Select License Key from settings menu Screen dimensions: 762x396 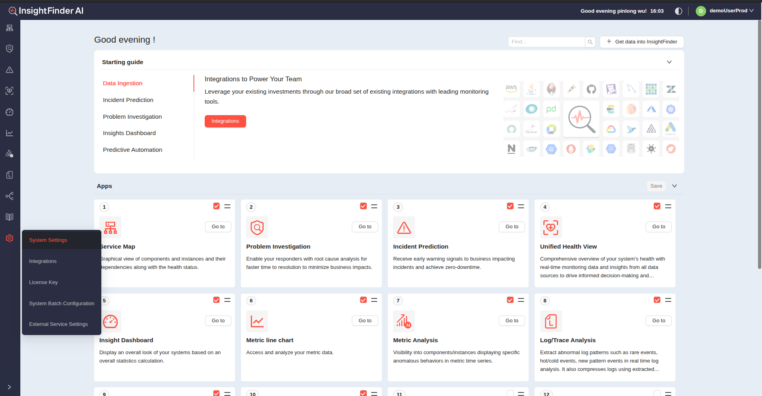[x=43, y=282]
